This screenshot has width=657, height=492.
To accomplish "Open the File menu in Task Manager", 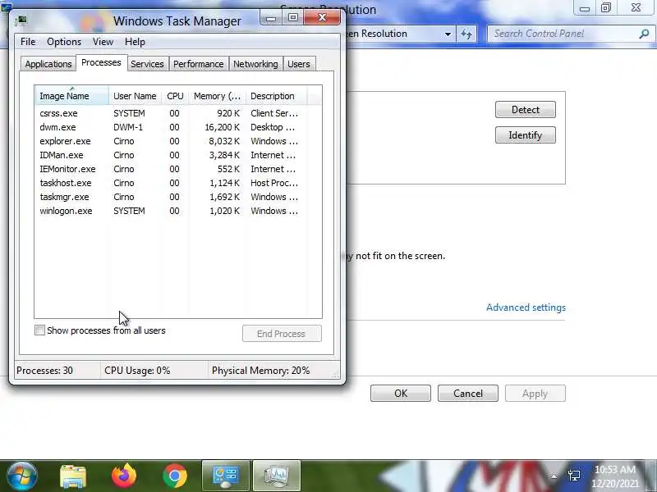I will [x=28, y=42].
